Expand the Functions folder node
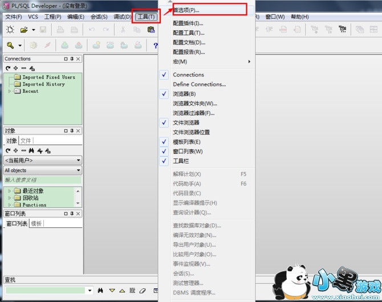This screenshot has width=382, height=302. 10,205
